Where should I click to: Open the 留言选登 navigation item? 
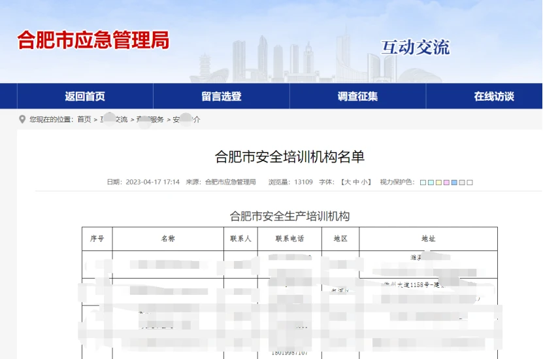222,96
